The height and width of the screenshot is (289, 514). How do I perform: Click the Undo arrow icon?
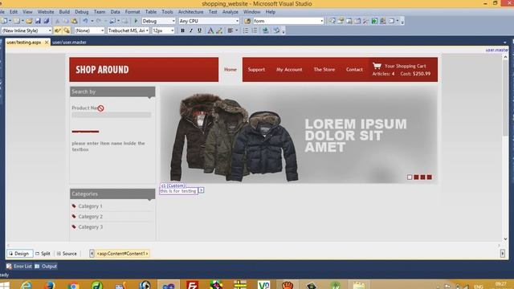click(x=85, y=21)
